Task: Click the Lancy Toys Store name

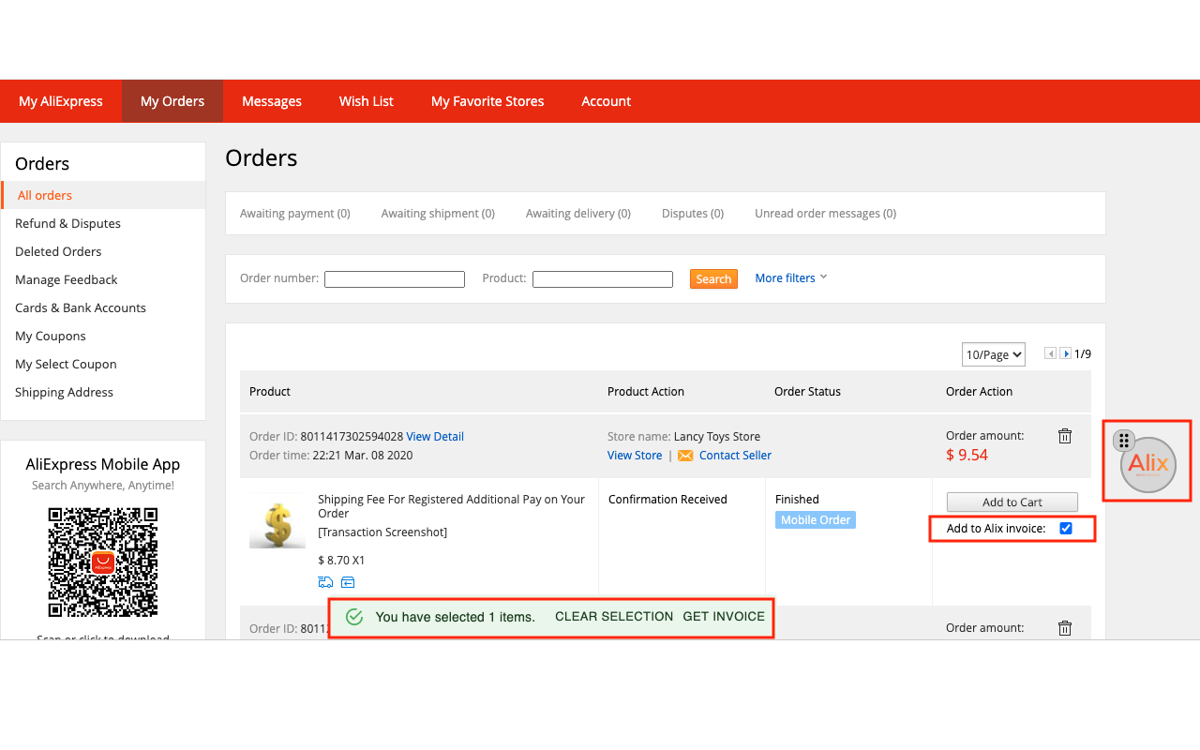Action: tap(717, 437)
